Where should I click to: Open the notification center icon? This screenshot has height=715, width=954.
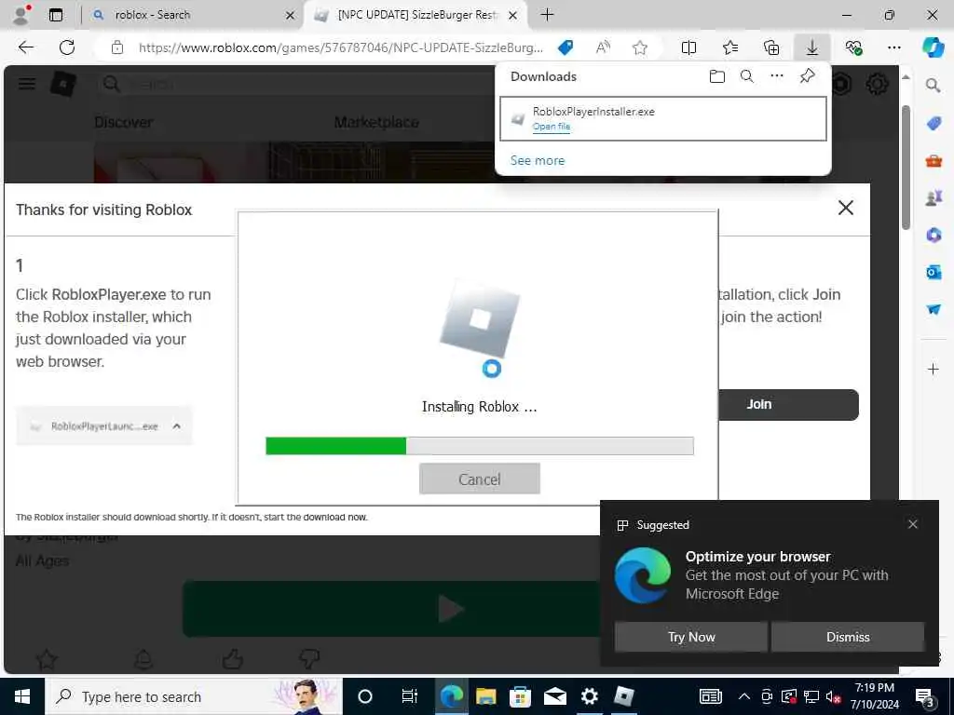(x=925, y=697)
